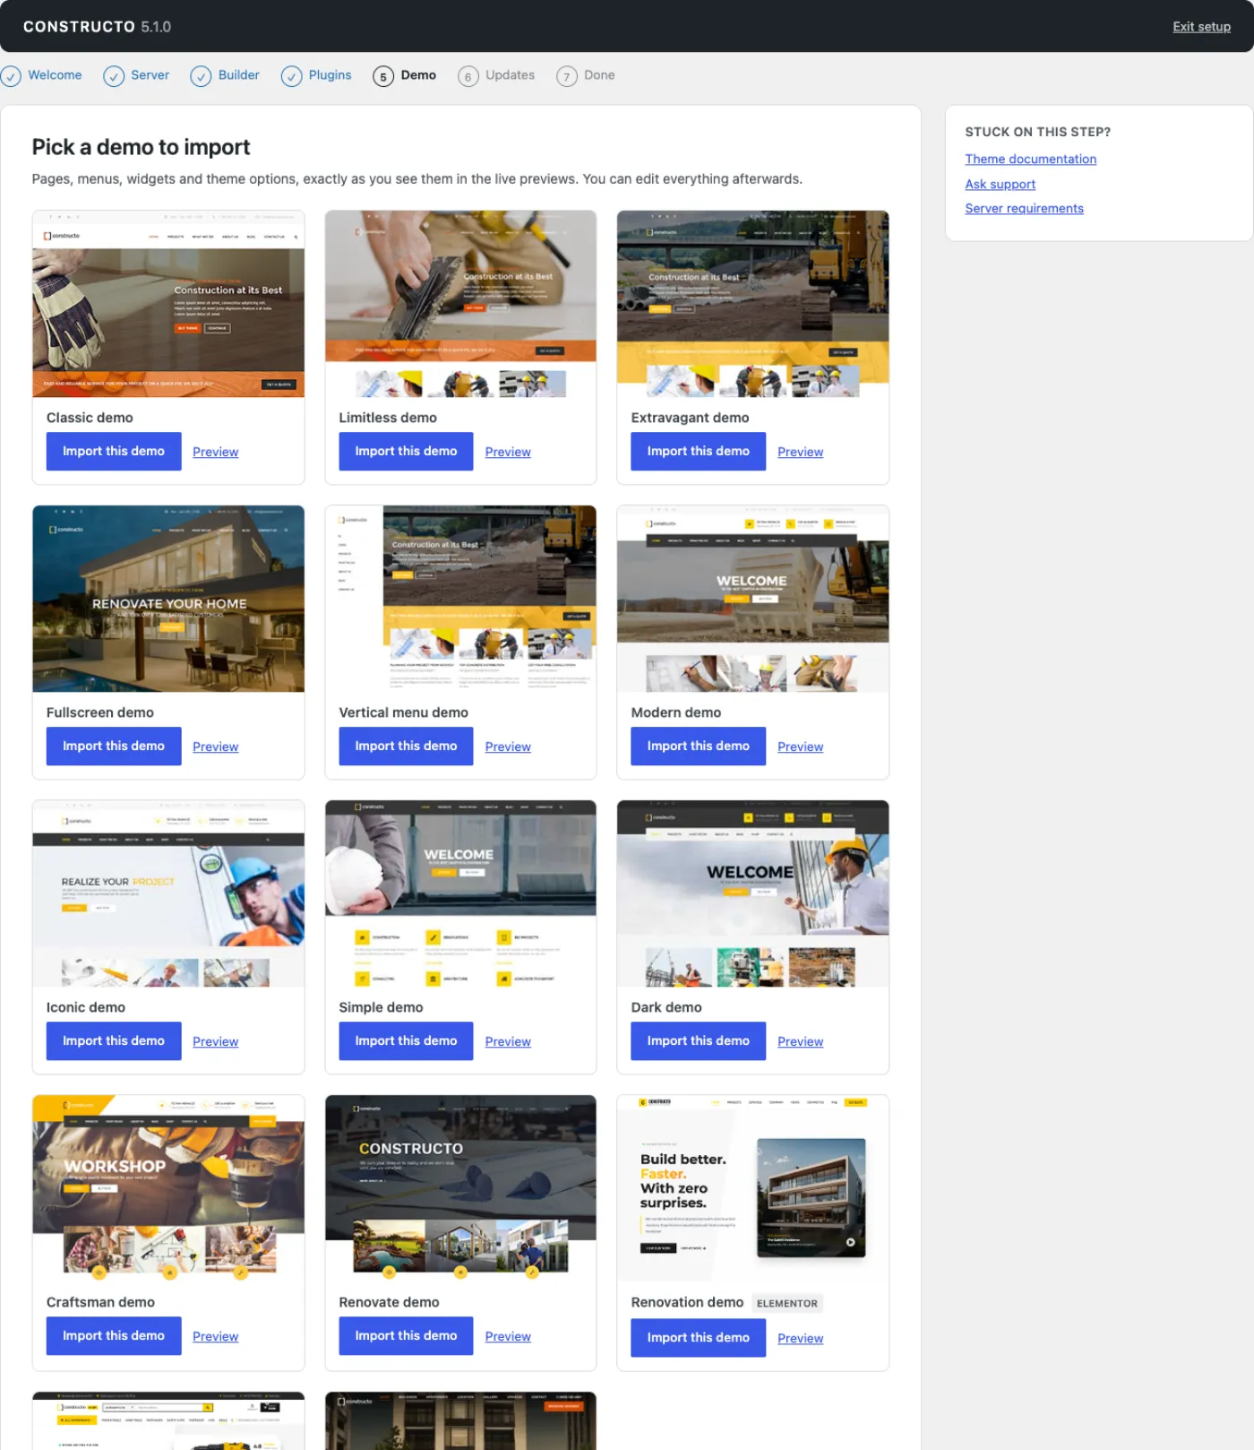Preview the Iconic demo

point(215,1041)
